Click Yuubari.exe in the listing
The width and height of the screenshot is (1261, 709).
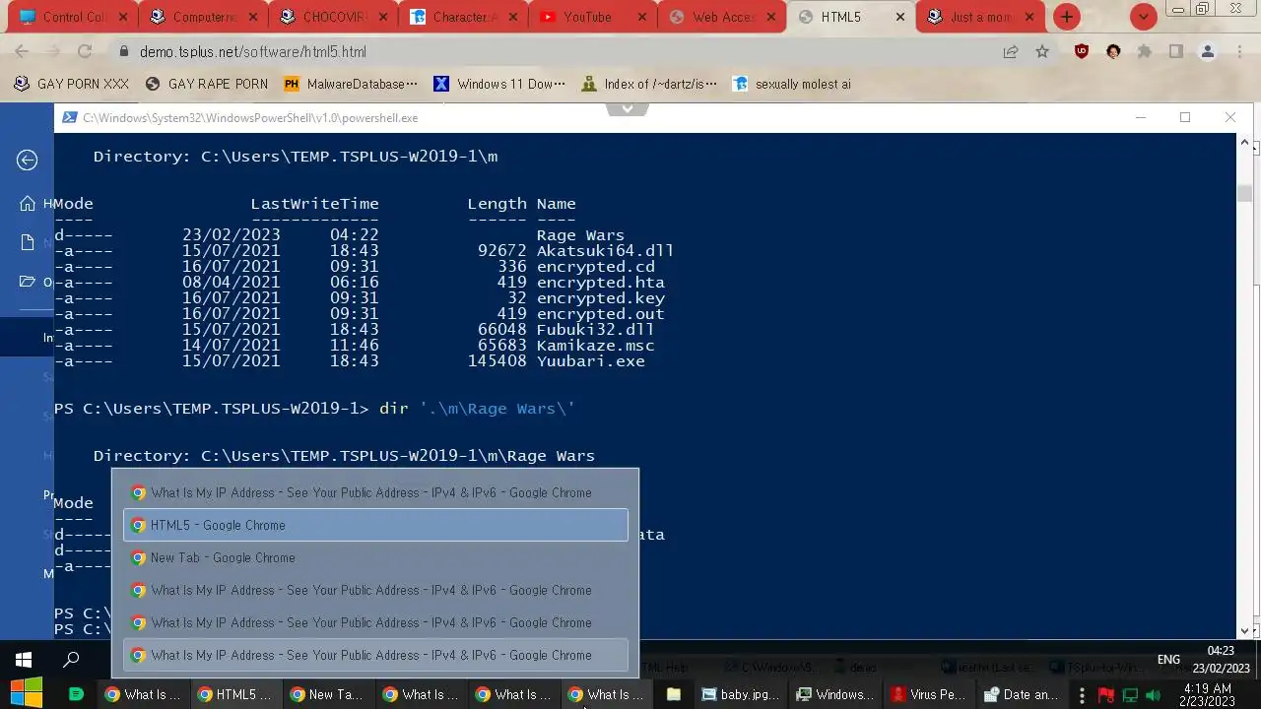[x=591, y=361]
